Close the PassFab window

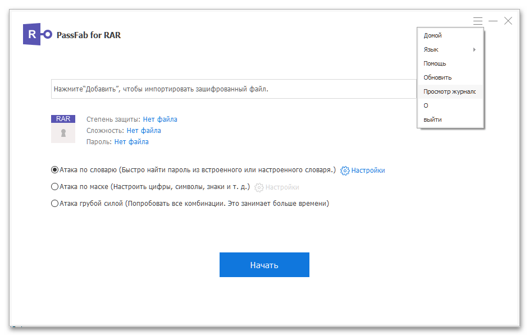508,21
